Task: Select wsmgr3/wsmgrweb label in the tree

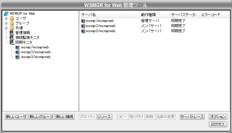Action: pos(36,57)
